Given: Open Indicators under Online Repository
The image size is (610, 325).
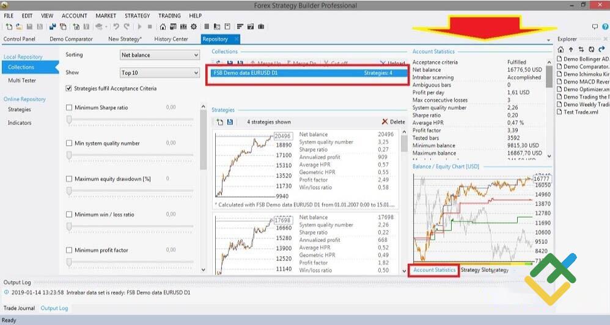Looking at the screenshot, I should 20,123.
